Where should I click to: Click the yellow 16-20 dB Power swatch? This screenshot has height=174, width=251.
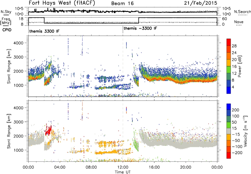click(x=229, y=63)
